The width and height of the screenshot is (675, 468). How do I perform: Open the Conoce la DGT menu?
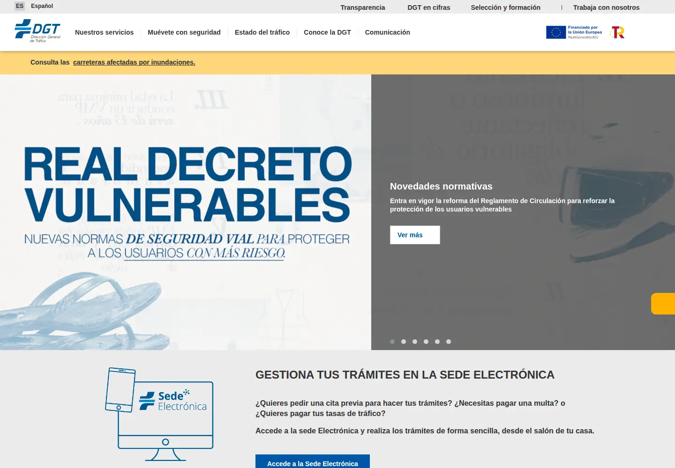point(327,32)
